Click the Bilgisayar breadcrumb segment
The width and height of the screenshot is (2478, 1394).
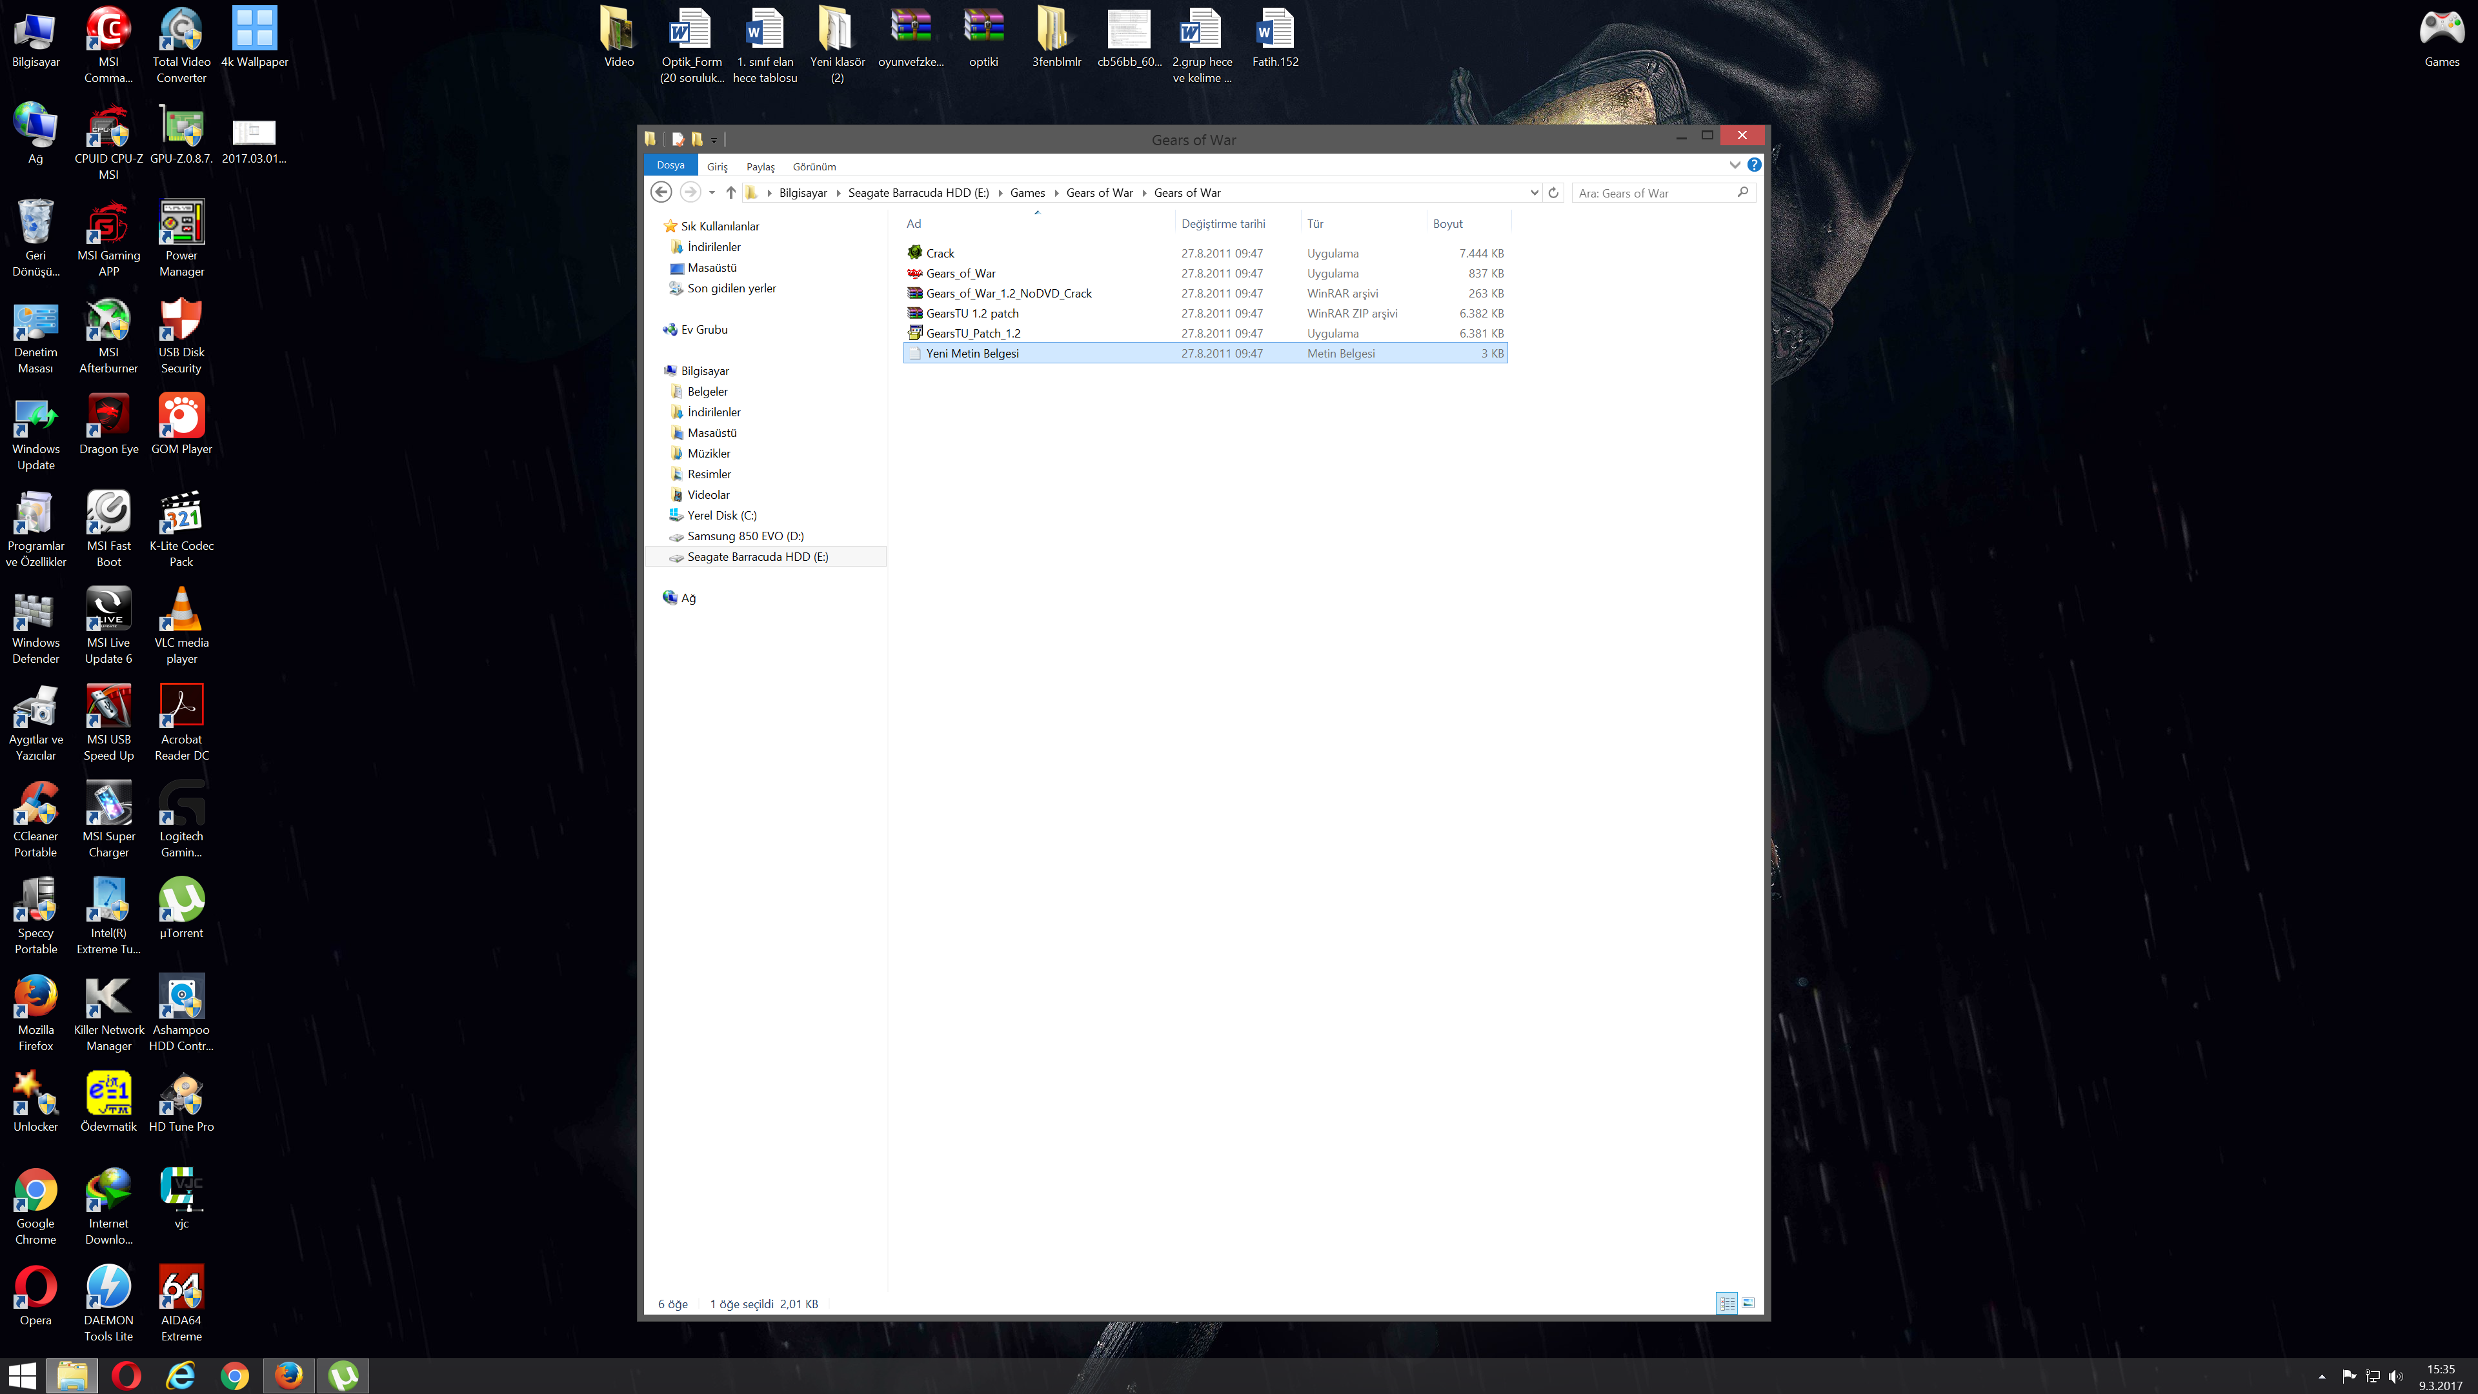coord(802,194)
